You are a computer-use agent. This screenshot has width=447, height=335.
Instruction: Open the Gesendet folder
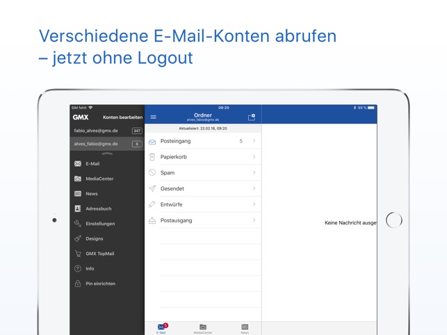(x=203, y=188)
